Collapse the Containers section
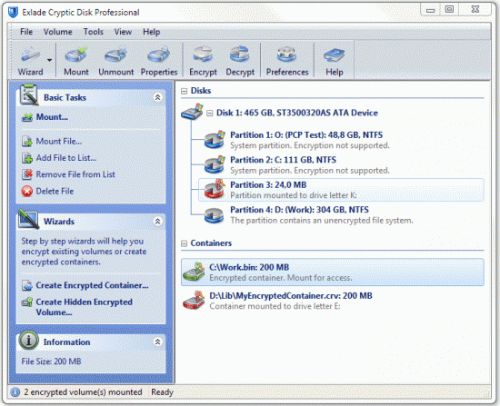 (x=184, y=243)
